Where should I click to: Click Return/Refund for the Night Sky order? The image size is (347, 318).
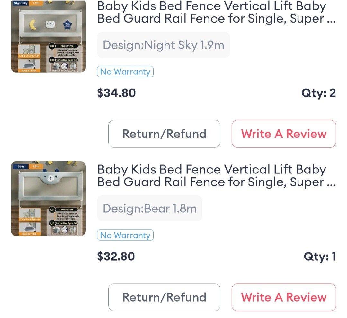[x=164, y=134]
